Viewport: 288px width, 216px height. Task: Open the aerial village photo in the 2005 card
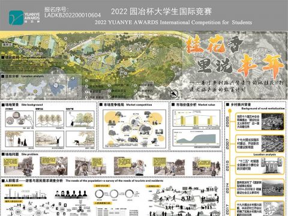(272, 122)
